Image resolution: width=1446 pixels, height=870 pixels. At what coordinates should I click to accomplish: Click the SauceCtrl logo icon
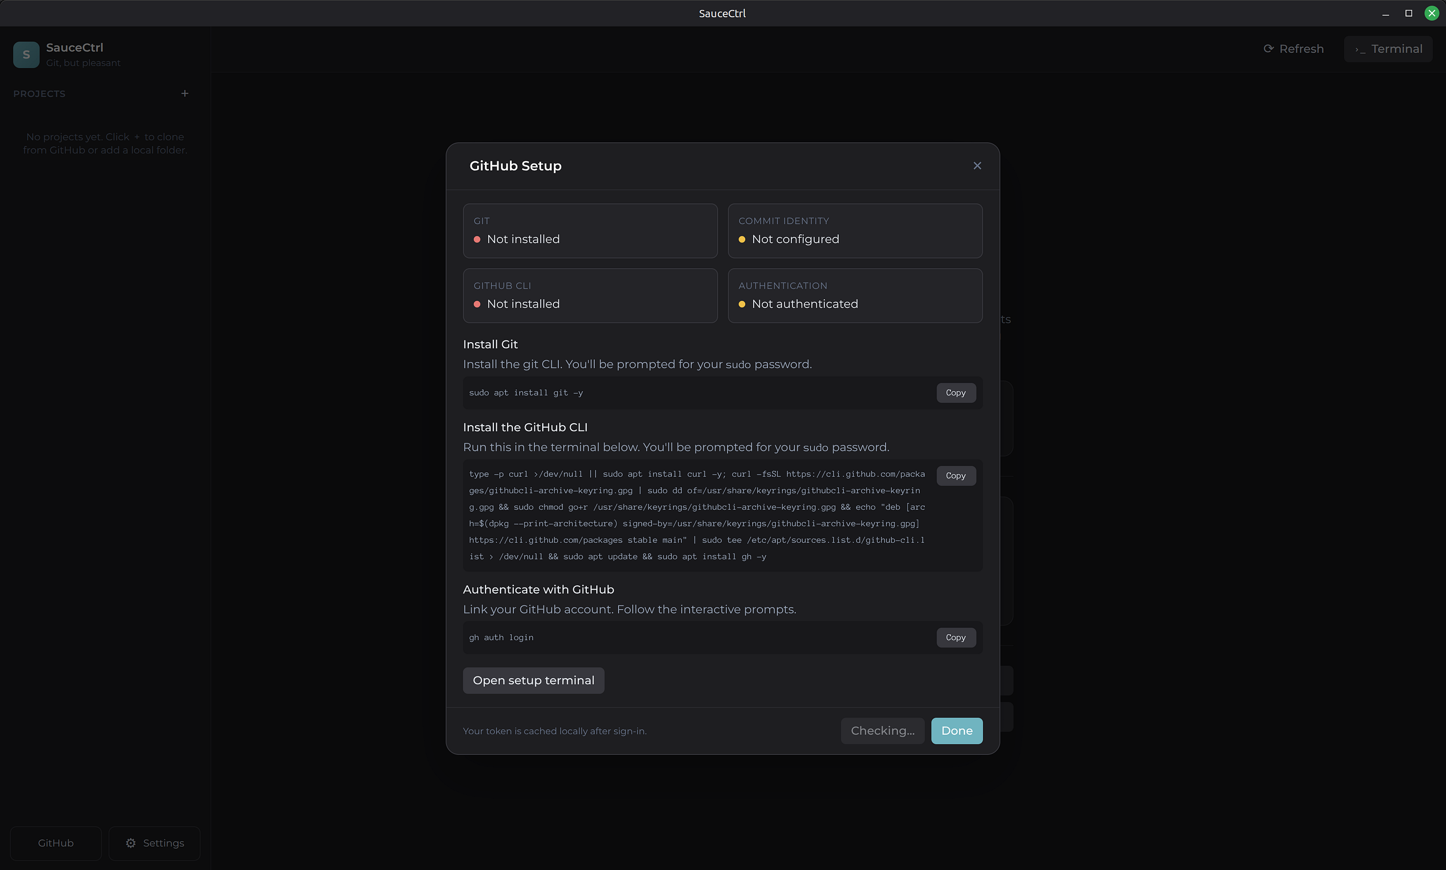point(26,55)
